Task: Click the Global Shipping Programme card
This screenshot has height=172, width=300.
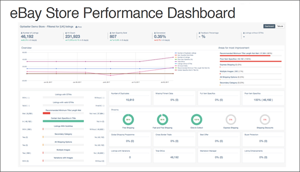Action: click(x=130, y=139)
